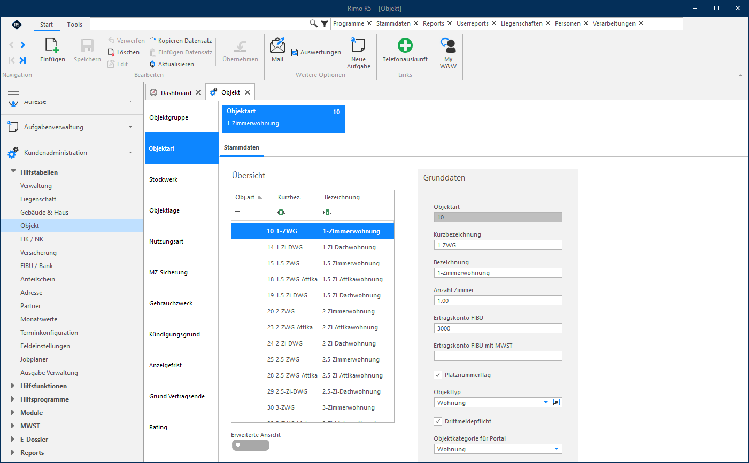Click the Ertragskonto FIBU input field
This screenshot has height=463, width=749.
498,328
